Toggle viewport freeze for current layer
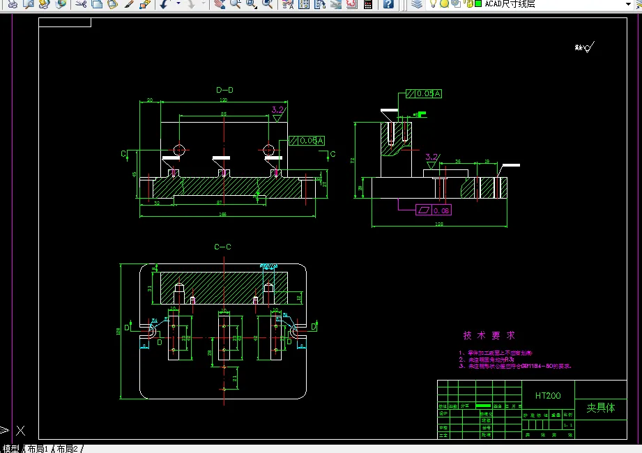The height and width of the screenshot is (453, 642). click(456, 4)
